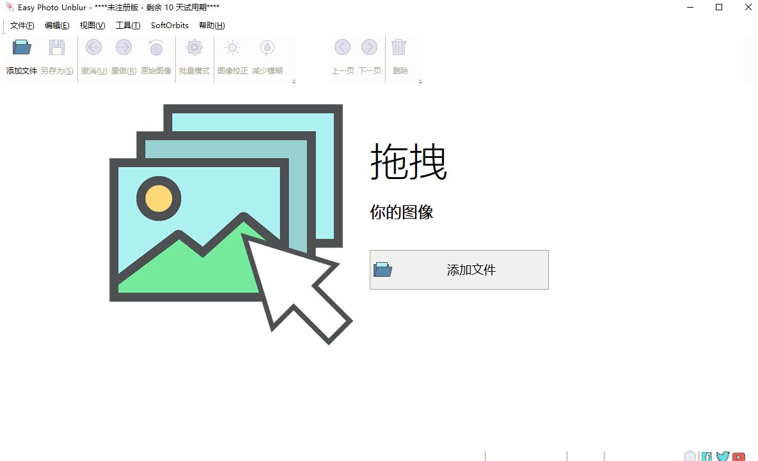Open the YouTube icon bottom right
This screenshot has height=461, width=758.
738,456
